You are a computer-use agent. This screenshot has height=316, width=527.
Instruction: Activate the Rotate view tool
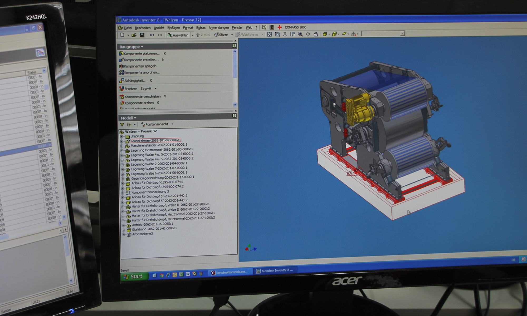click(308, 34)
